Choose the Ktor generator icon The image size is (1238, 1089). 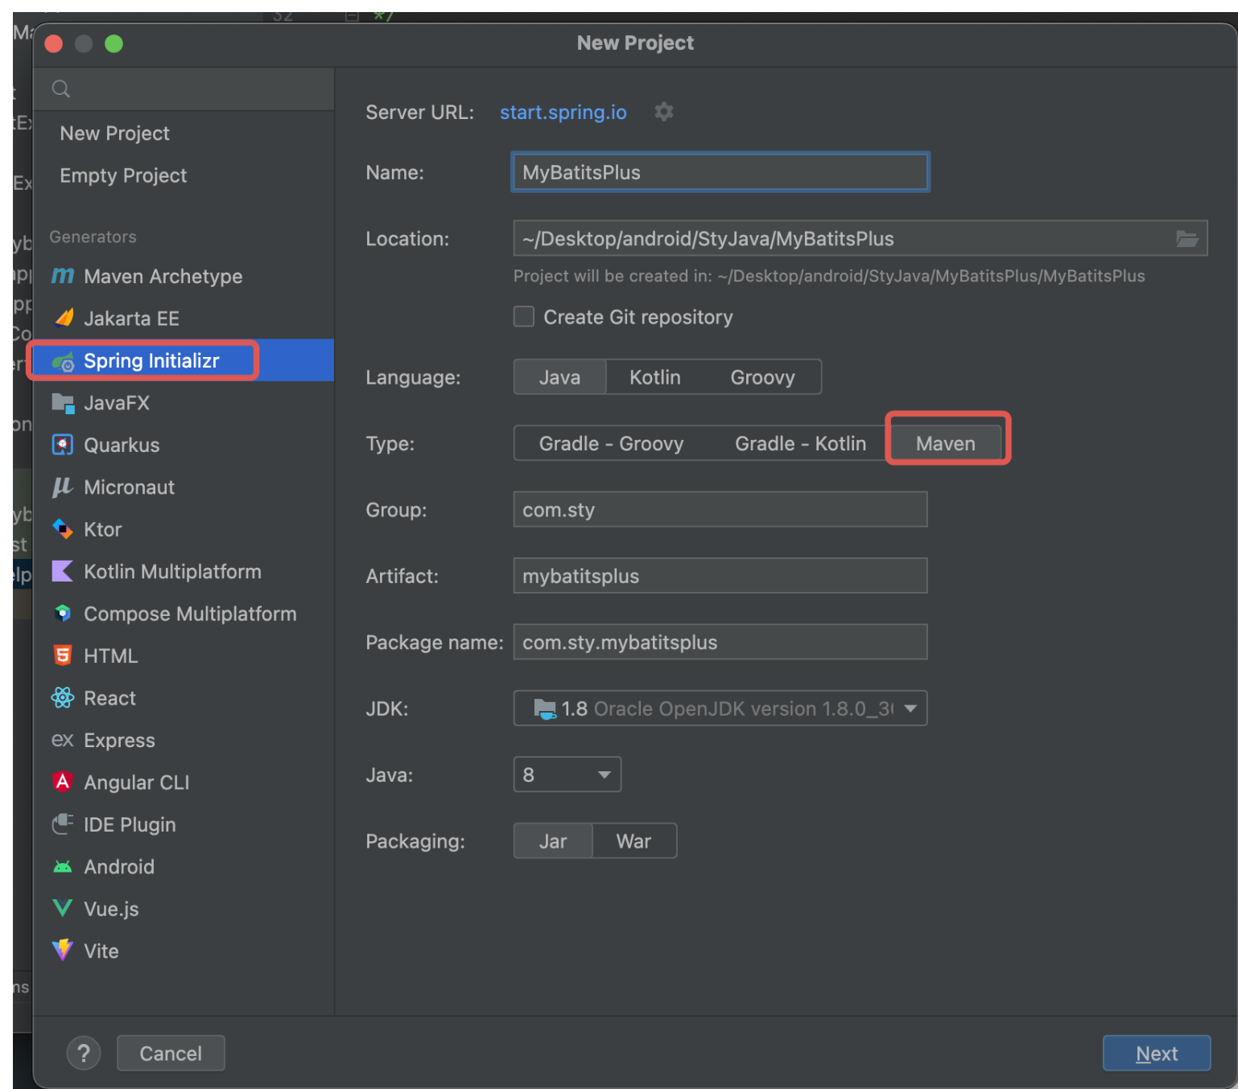[x=63, y=529]
